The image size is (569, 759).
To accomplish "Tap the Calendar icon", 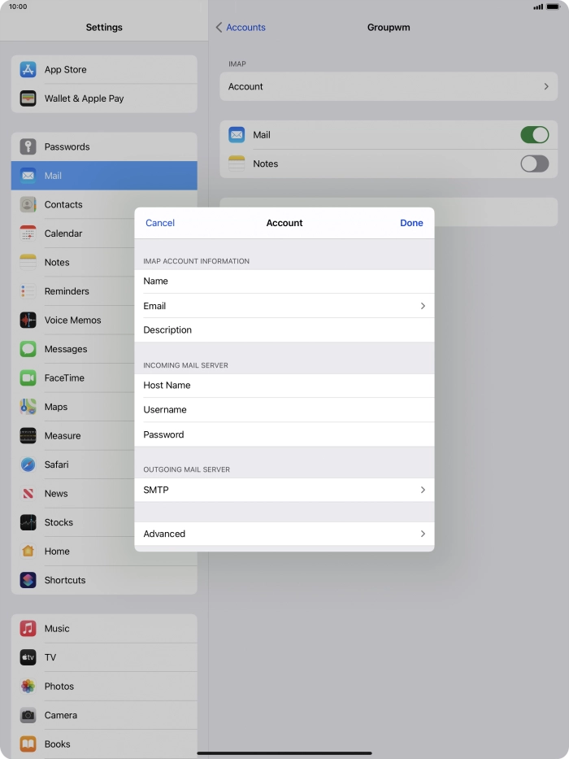I will coord(28,233).
